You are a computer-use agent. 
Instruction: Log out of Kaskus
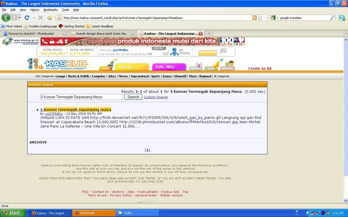coord(159,48)
